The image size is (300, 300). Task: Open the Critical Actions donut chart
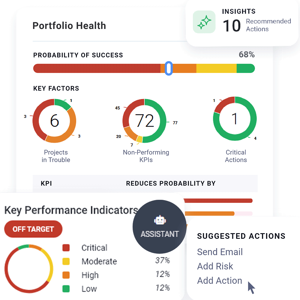click(x=235, y=118)
